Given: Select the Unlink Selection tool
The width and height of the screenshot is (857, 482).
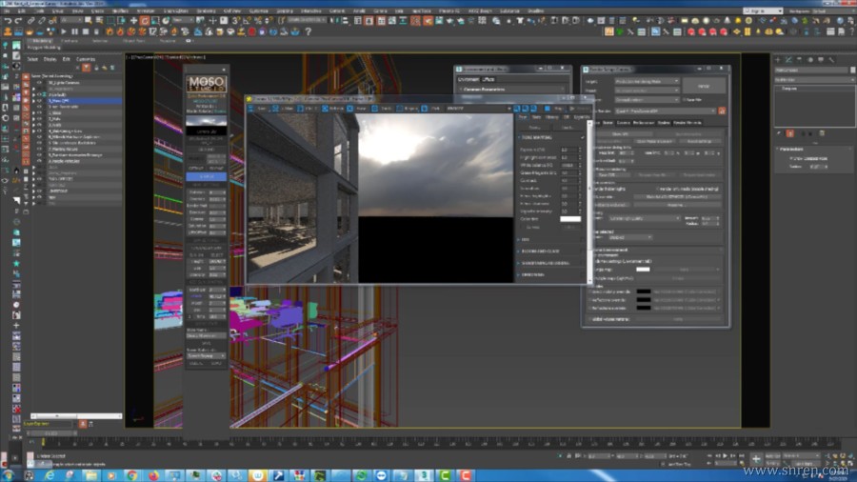Looking at the screenshot, I should [42, 21].
